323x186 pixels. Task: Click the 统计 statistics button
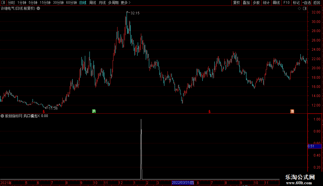[266, 3]
